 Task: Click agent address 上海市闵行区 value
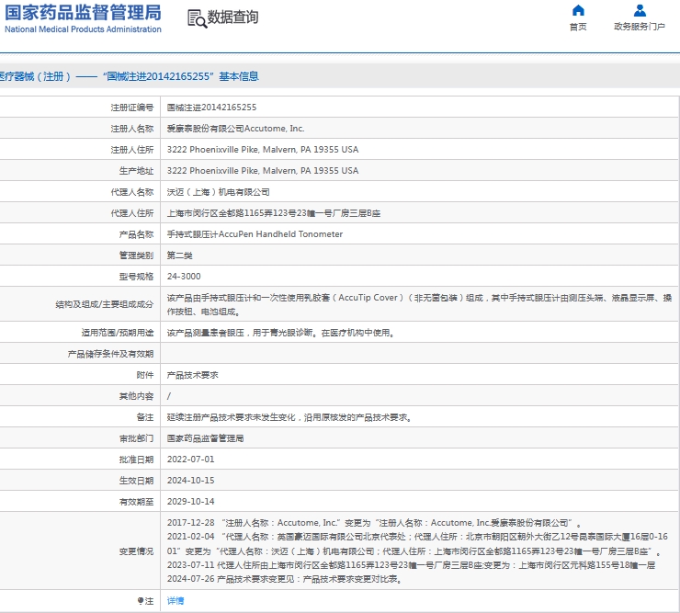[x=274, y=213]
